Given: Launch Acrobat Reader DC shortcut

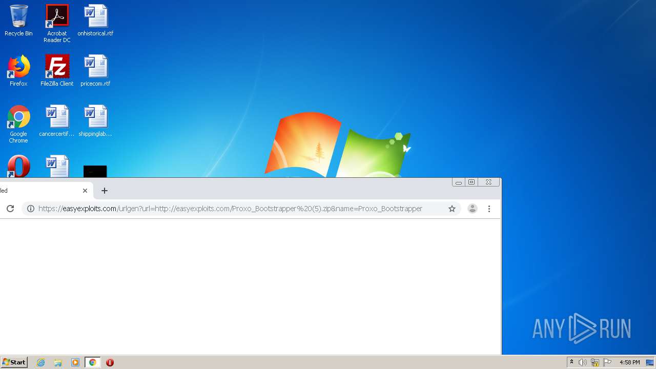Looking at the screenshot, I should (x=57, y=24).
